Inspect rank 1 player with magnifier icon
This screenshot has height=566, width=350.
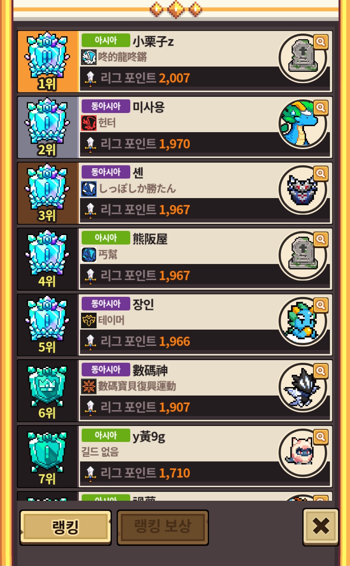[x=321, y=42]
